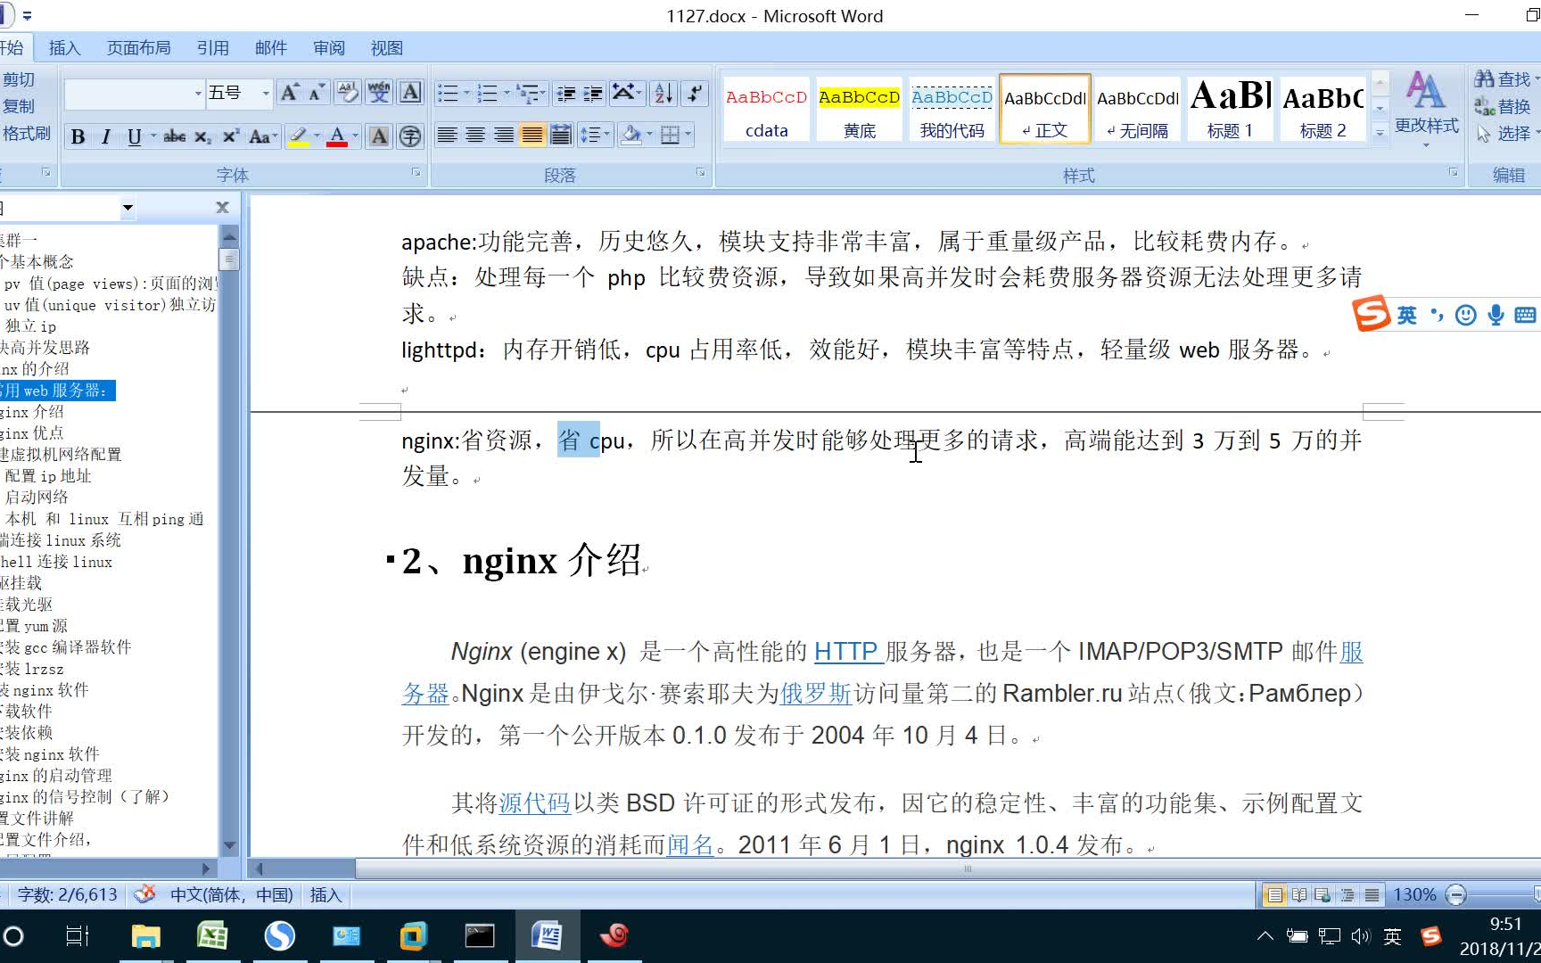Click the 俄罗斯 hyperlink
The height and width of the screenshot is (963, 1541).
[816, 694]
